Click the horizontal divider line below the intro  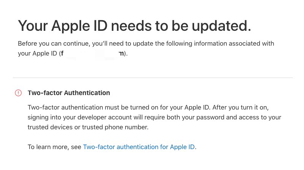click(153, 78)
